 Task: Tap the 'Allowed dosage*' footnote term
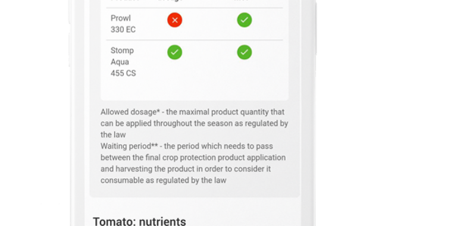point(130,112)
